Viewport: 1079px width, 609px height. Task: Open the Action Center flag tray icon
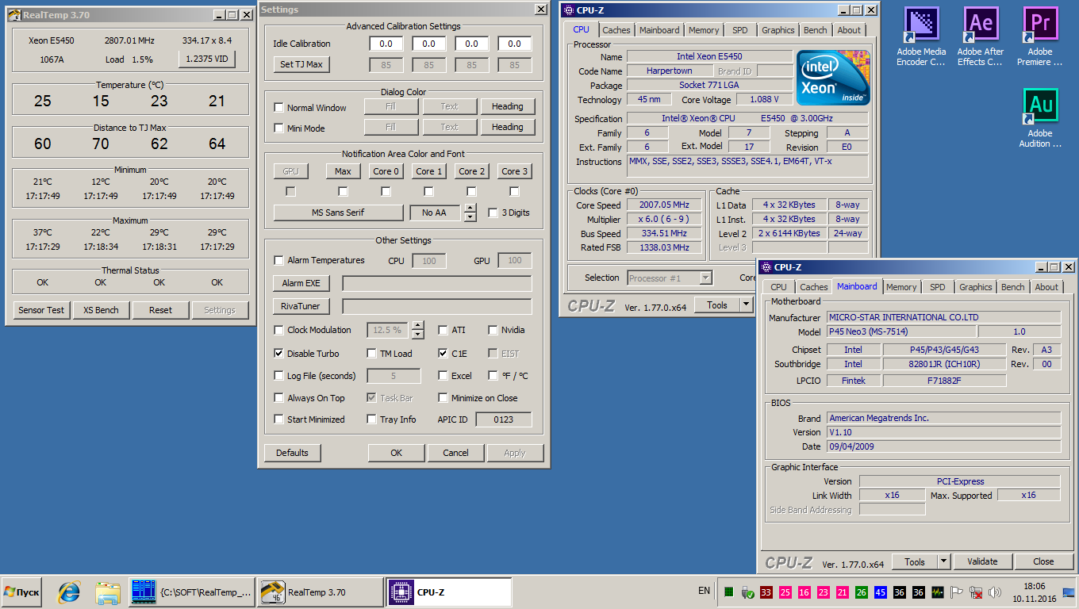[957, 592]
